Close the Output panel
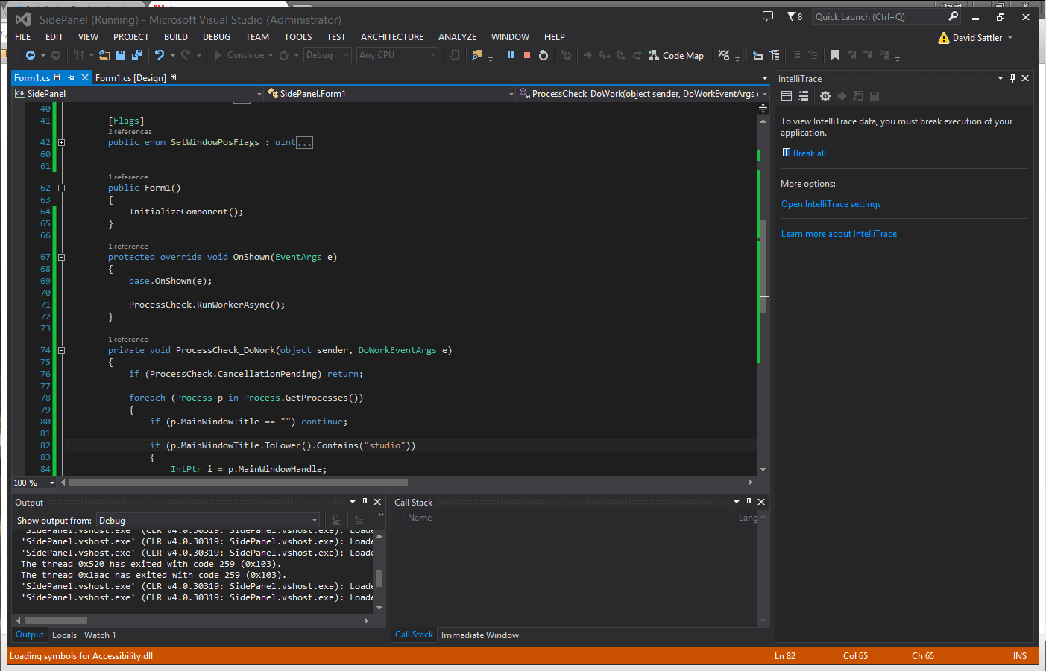 377,502
